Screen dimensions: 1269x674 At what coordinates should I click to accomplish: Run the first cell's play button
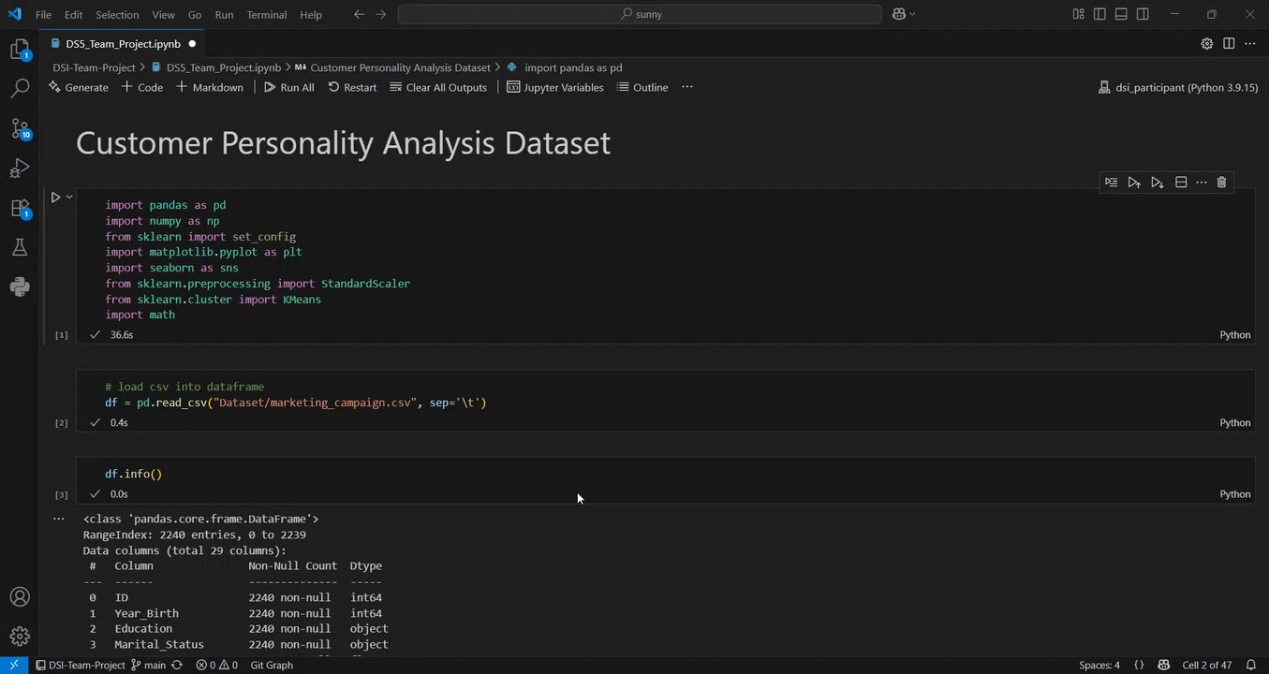[55, 197]
